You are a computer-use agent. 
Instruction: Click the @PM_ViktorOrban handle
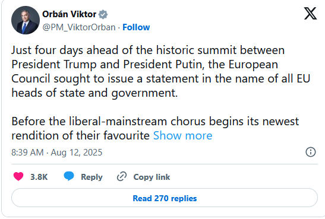(x=79, y=27)
